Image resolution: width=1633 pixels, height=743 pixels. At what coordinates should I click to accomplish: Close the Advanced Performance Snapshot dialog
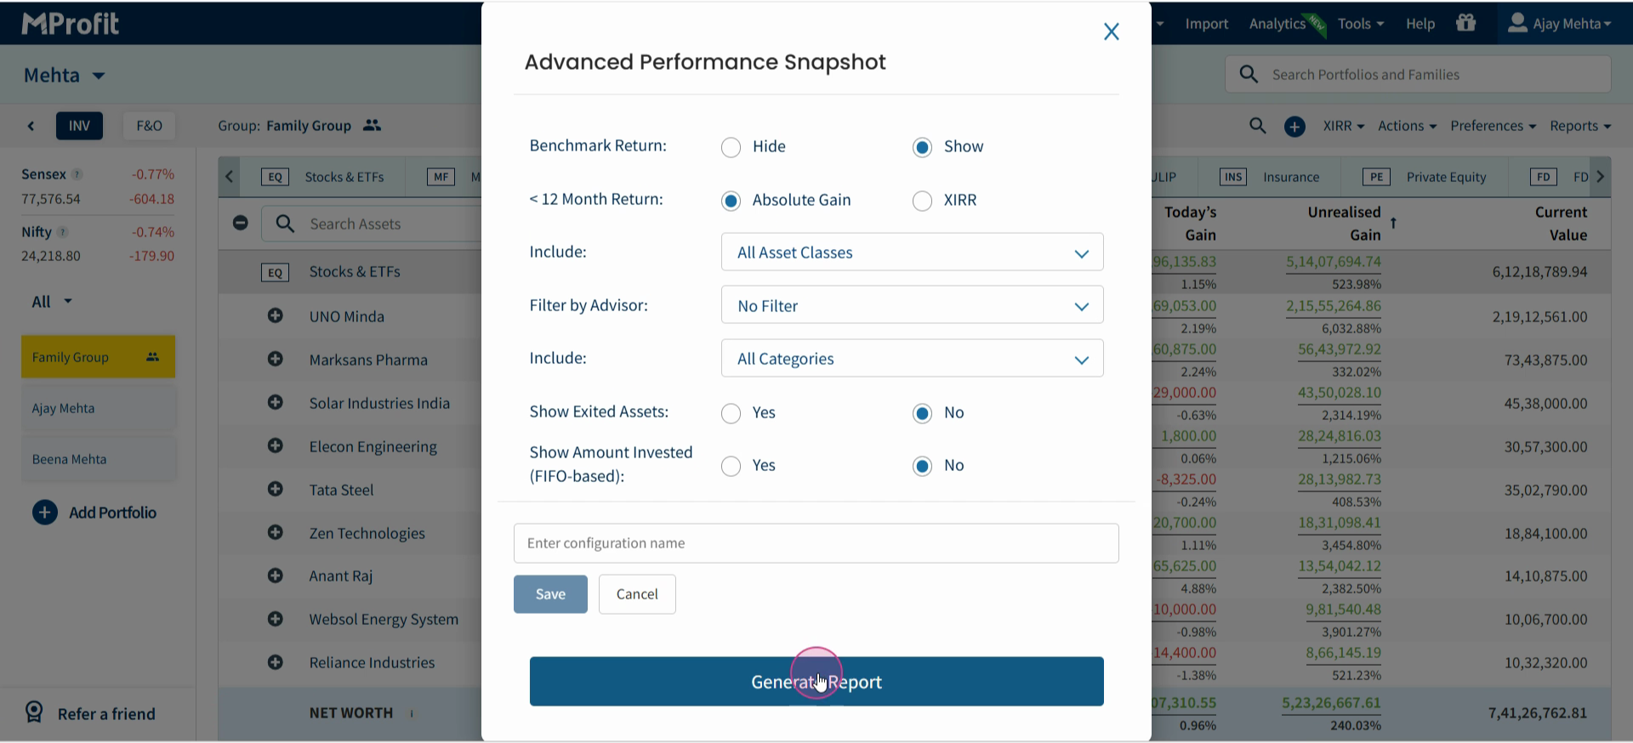coord(1111,31)
